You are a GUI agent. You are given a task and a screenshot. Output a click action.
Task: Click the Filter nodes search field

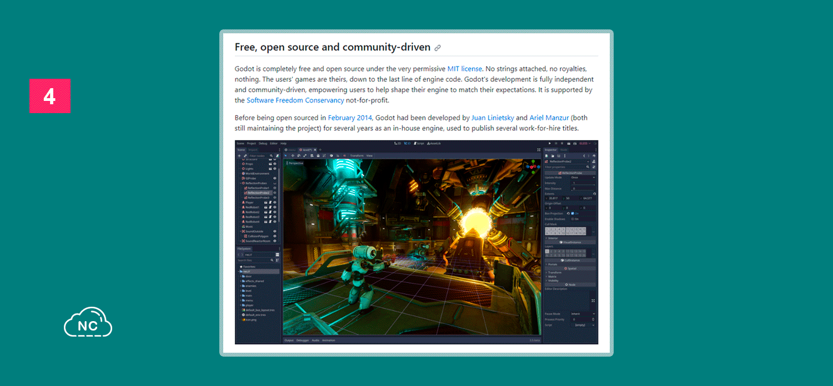point(261,156)
